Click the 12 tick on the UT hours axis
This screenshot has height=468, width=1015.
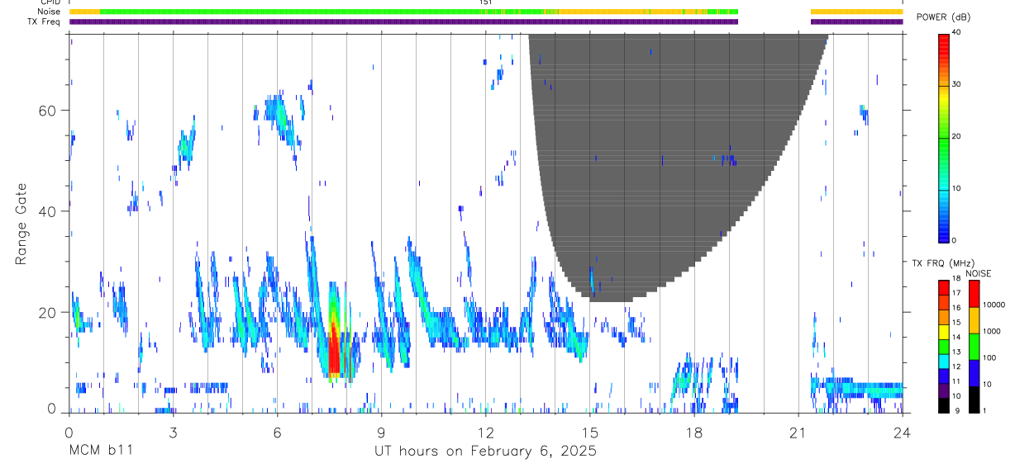click(x=486, y=432)
